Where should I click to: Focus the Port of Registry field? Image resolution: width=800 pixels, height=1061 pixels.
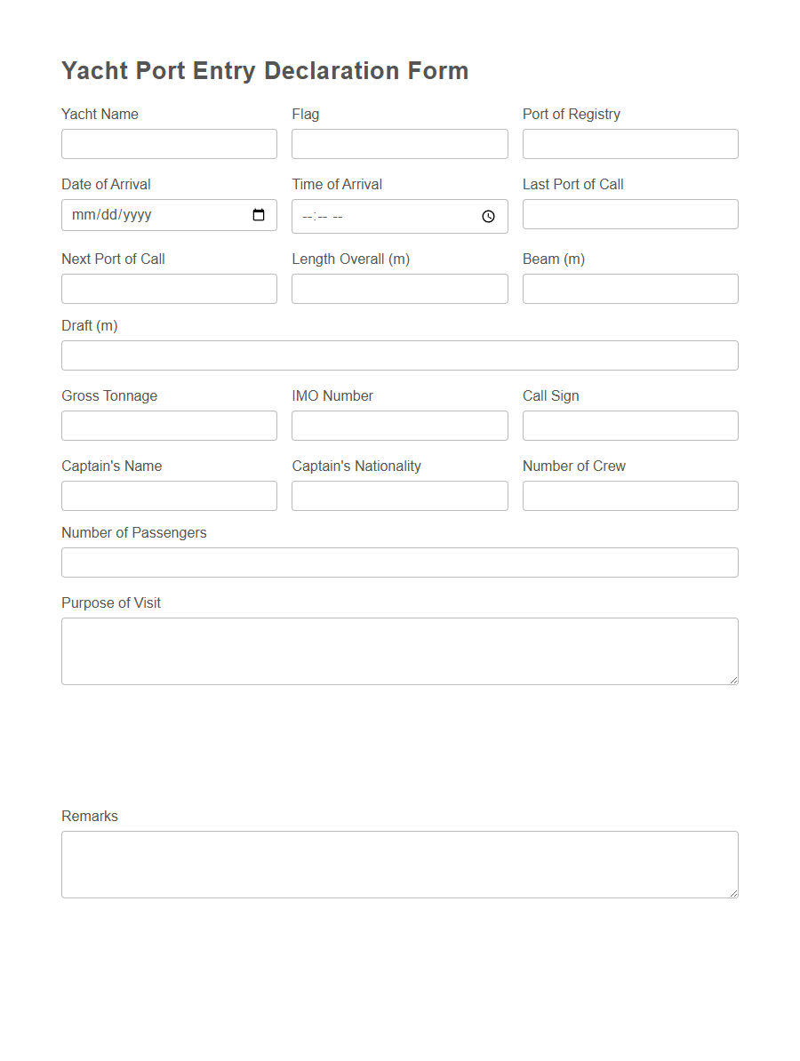coord(630,143)
